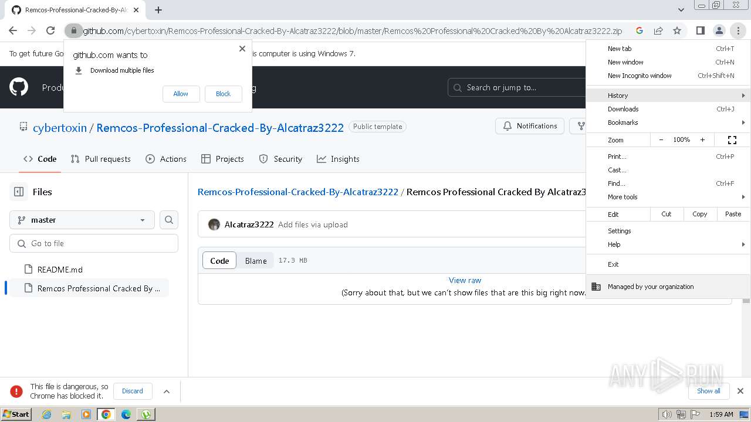Close the downloads bar

click(740, 391)
